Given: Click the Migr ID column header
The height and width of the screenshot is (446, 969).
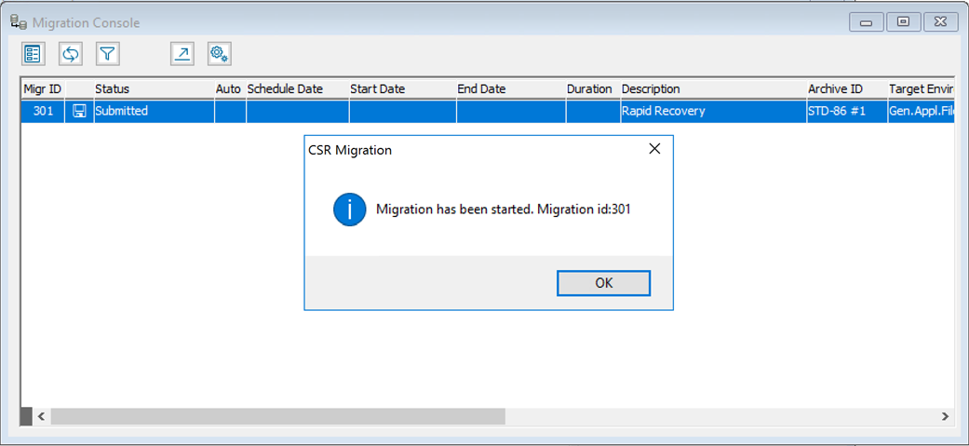Looking at the screenshot, I should pyautogui.click(x=42, y=88).
